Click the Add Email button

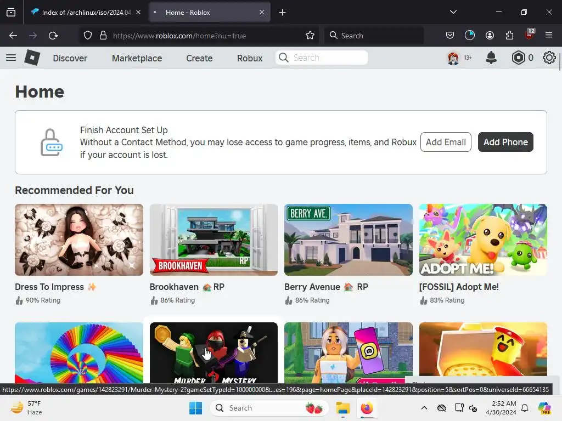446,142
